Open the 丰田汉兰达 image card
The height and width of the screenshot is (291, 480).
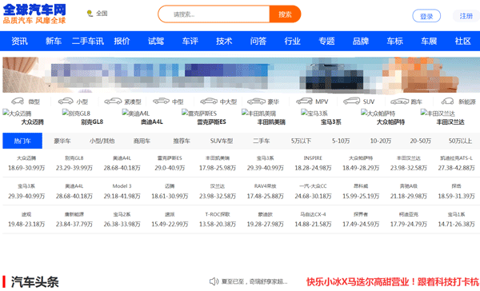pyautogui.click(x=450, y=118)
